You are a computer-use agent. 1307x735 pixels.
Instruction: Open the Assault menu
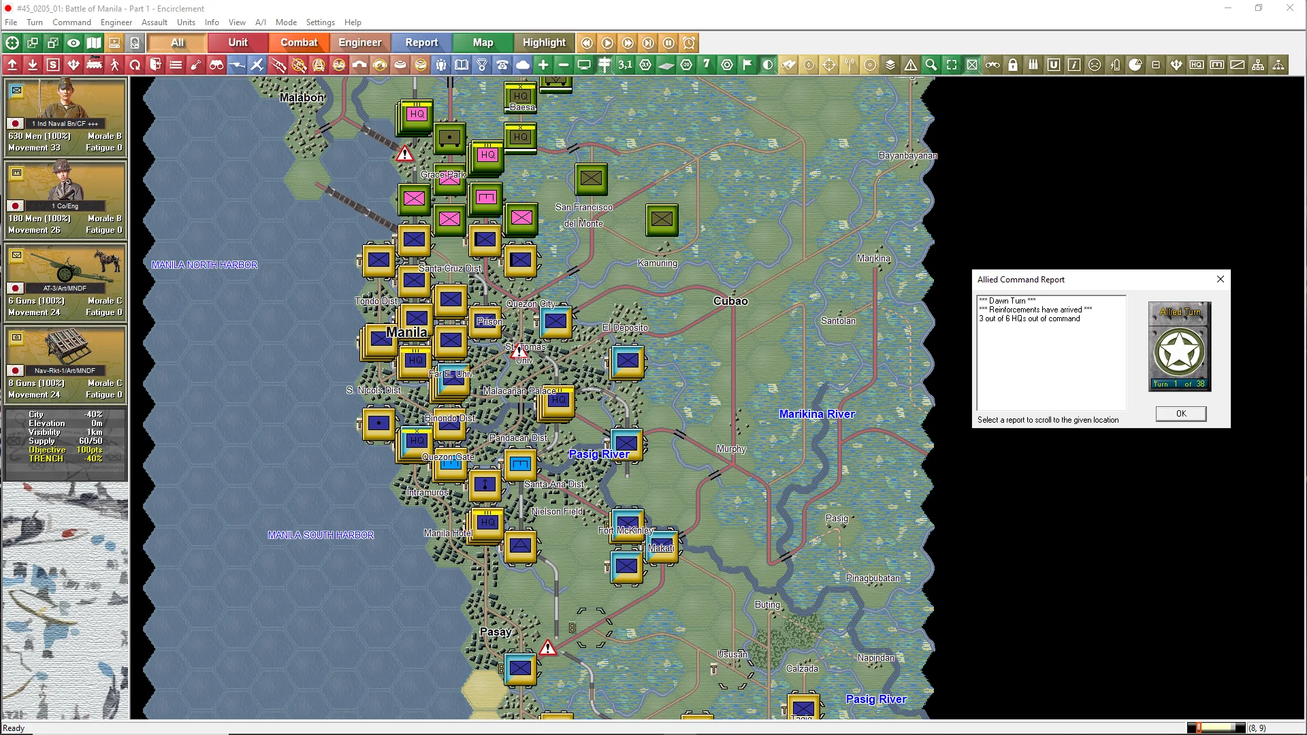[155, 22]
